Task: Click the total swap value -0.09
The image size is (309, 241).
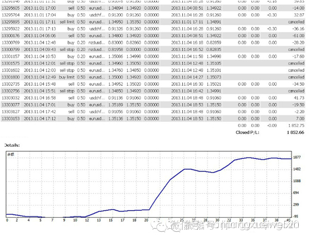Action: tap(272, 125)
